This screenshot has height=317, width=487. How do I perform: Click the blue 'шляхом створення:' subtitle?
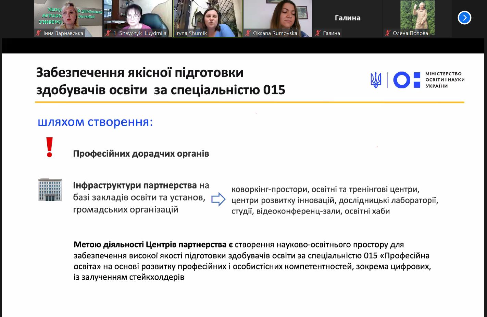(95, 122)
